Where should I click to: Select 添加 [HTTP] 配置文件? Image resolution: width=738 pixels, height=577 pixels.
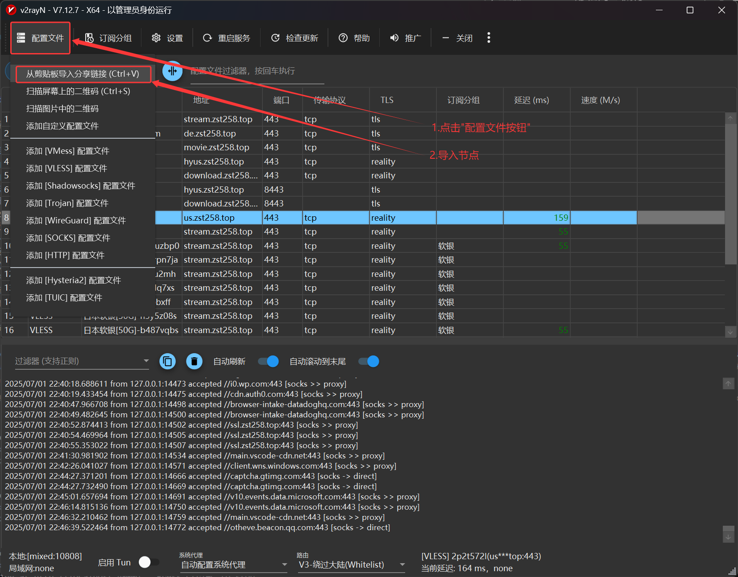[x=83, y=256]
